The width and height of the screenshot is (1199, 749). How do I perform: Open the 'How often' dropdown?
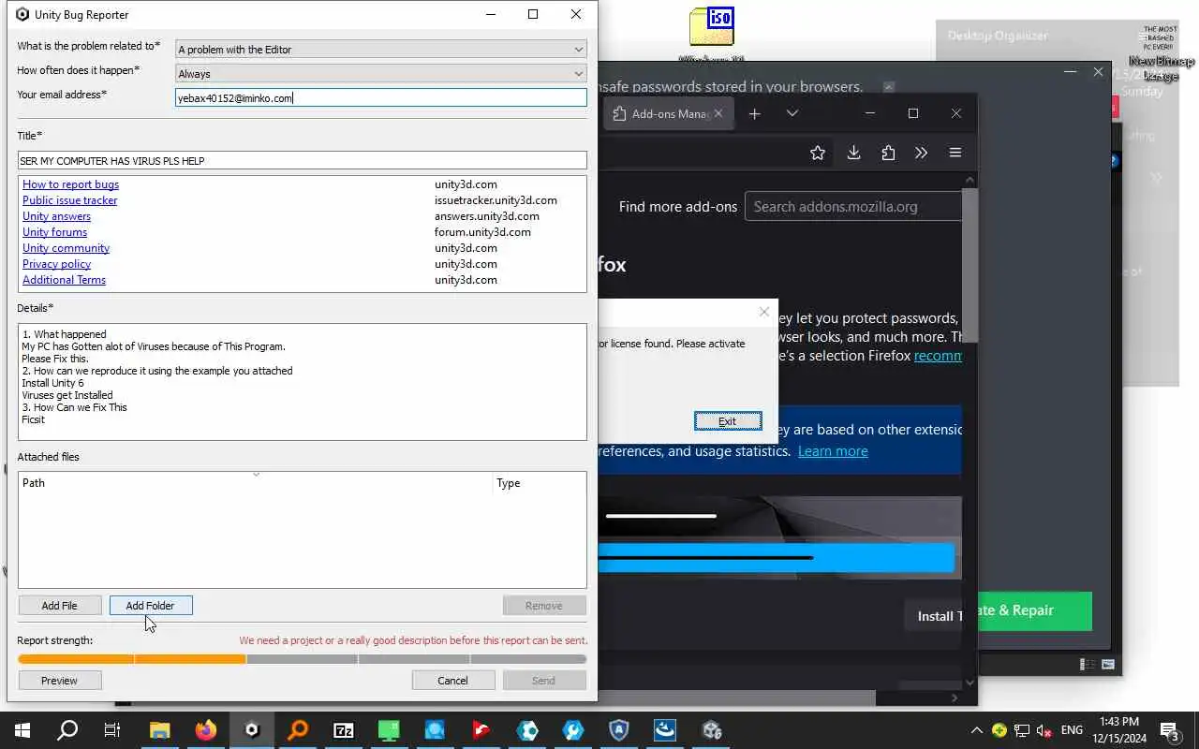click(381, 73)
